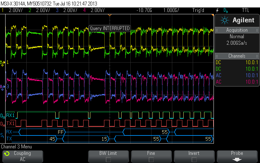Click the orange trigger position marker
The image size is (260, 163).
pos(110,15)
